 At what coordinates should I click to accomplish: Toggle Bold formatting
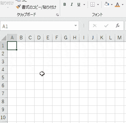65,4
